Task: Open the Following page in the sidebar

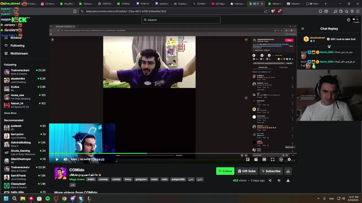Action: [17, 45]
